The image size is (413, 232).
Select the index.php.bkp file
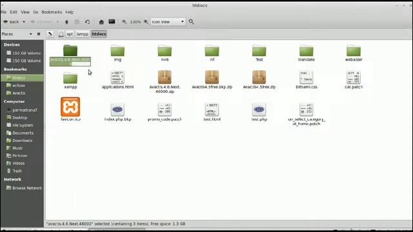pyautogui.click(x=117, y=112)
